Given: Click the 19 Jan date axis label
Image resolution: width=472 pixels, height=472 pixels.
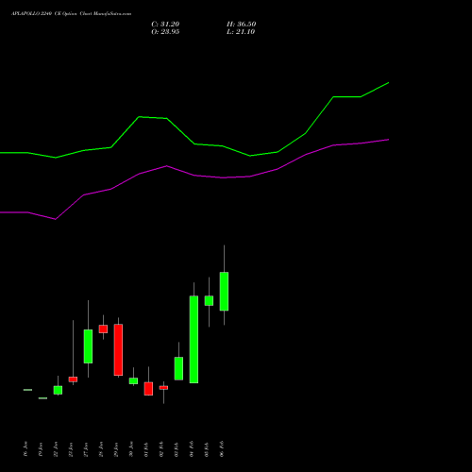Looking at the screenshot, I should [x=41, y=449].
